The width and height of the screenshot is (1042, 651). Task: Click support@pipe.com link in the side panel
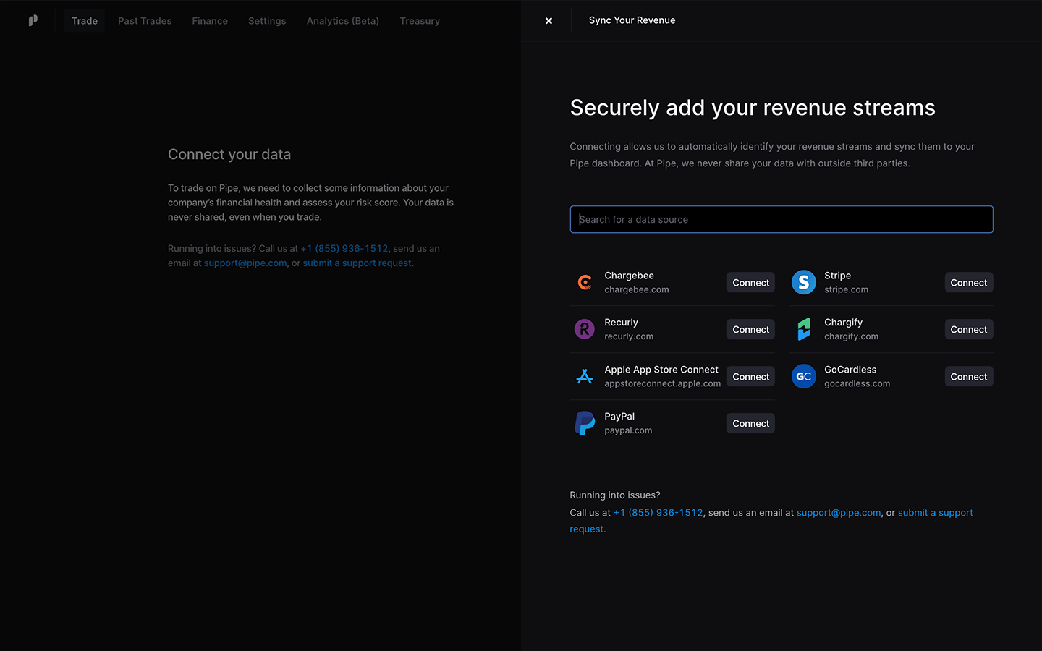click(839, 512)
